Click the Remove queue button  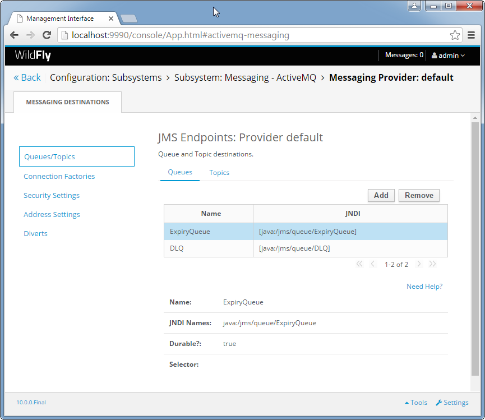click(x=419, y=196)
